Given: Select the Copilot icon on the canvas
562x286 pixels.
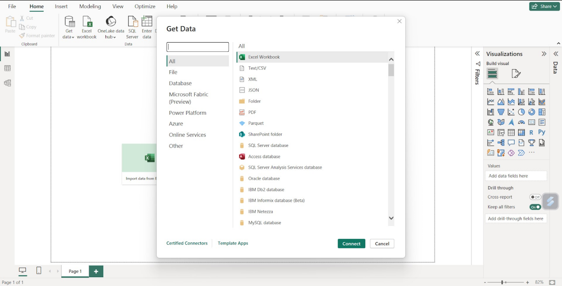Looking at the screenshot, I should (x=551, y=201).
